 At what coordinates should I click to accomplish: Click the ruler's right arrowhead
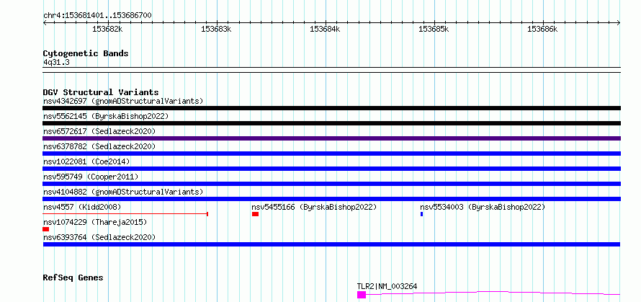tap(619, 23)
